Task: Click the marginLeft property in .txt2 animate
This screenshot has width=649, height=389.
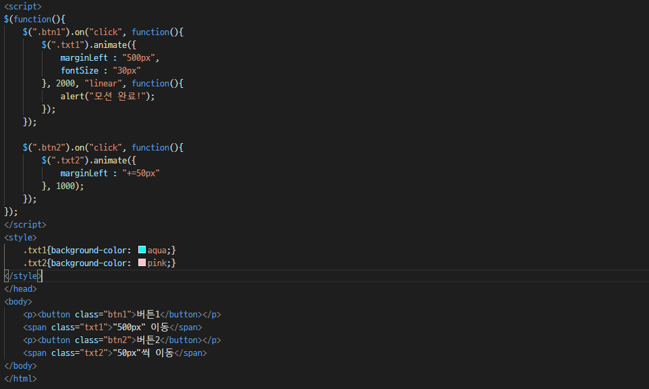Action: click(x=84, y=173)
